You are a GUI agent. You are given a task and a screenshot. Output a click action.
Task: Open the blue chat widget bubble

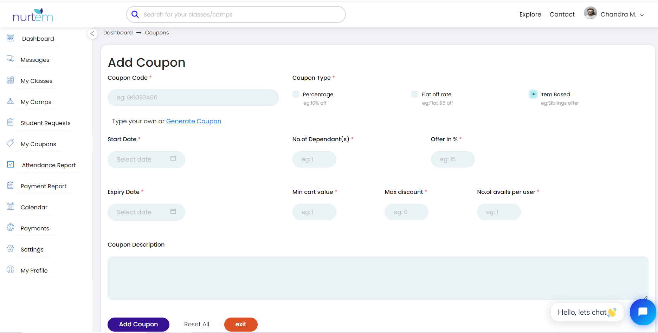click(x=643, y=312)
